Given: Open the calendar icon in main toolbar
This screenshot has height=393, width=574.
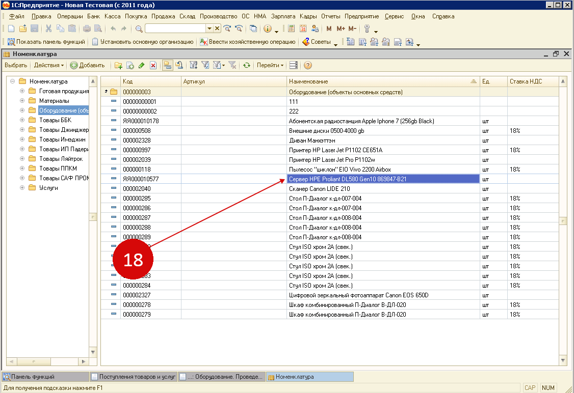Looking at the screenshot, I should pyautogui.click(x=303, y=29).
